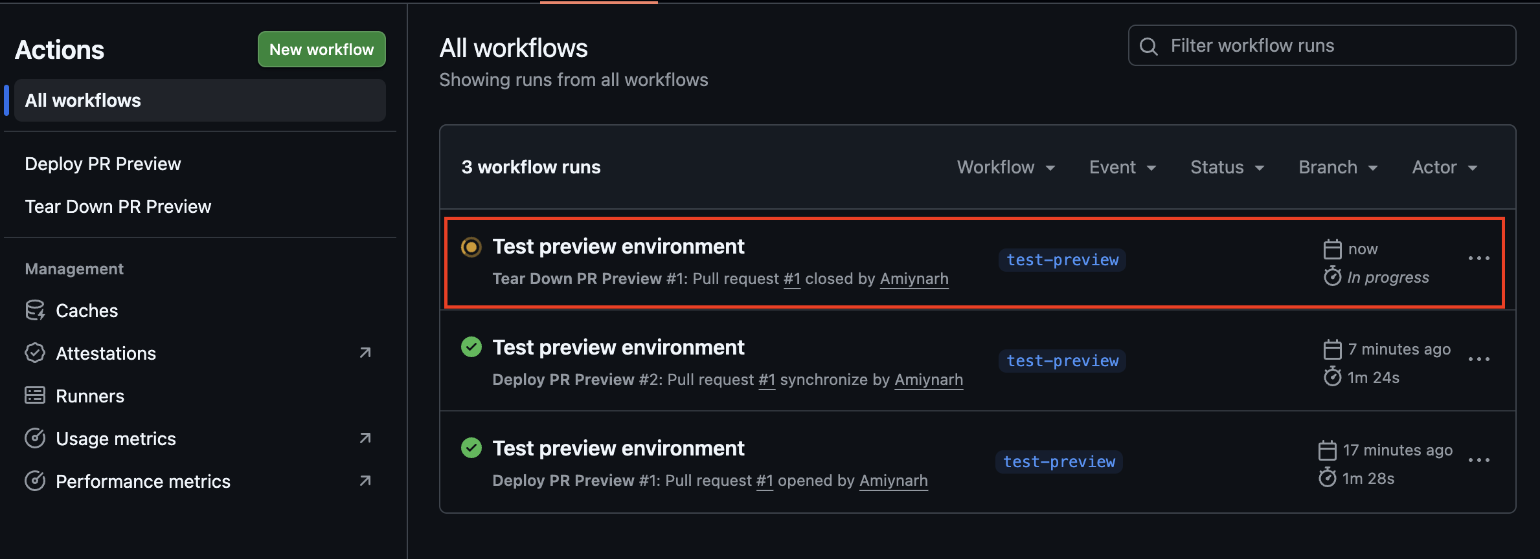This screenshot has height=559, width=1540.
Task: Click 'Showing runs from all workflows' subtitle
Action: (574, 80)
